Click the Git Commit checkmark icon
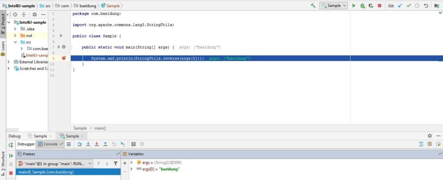This screenshot has width=443, height=180. 408,6
